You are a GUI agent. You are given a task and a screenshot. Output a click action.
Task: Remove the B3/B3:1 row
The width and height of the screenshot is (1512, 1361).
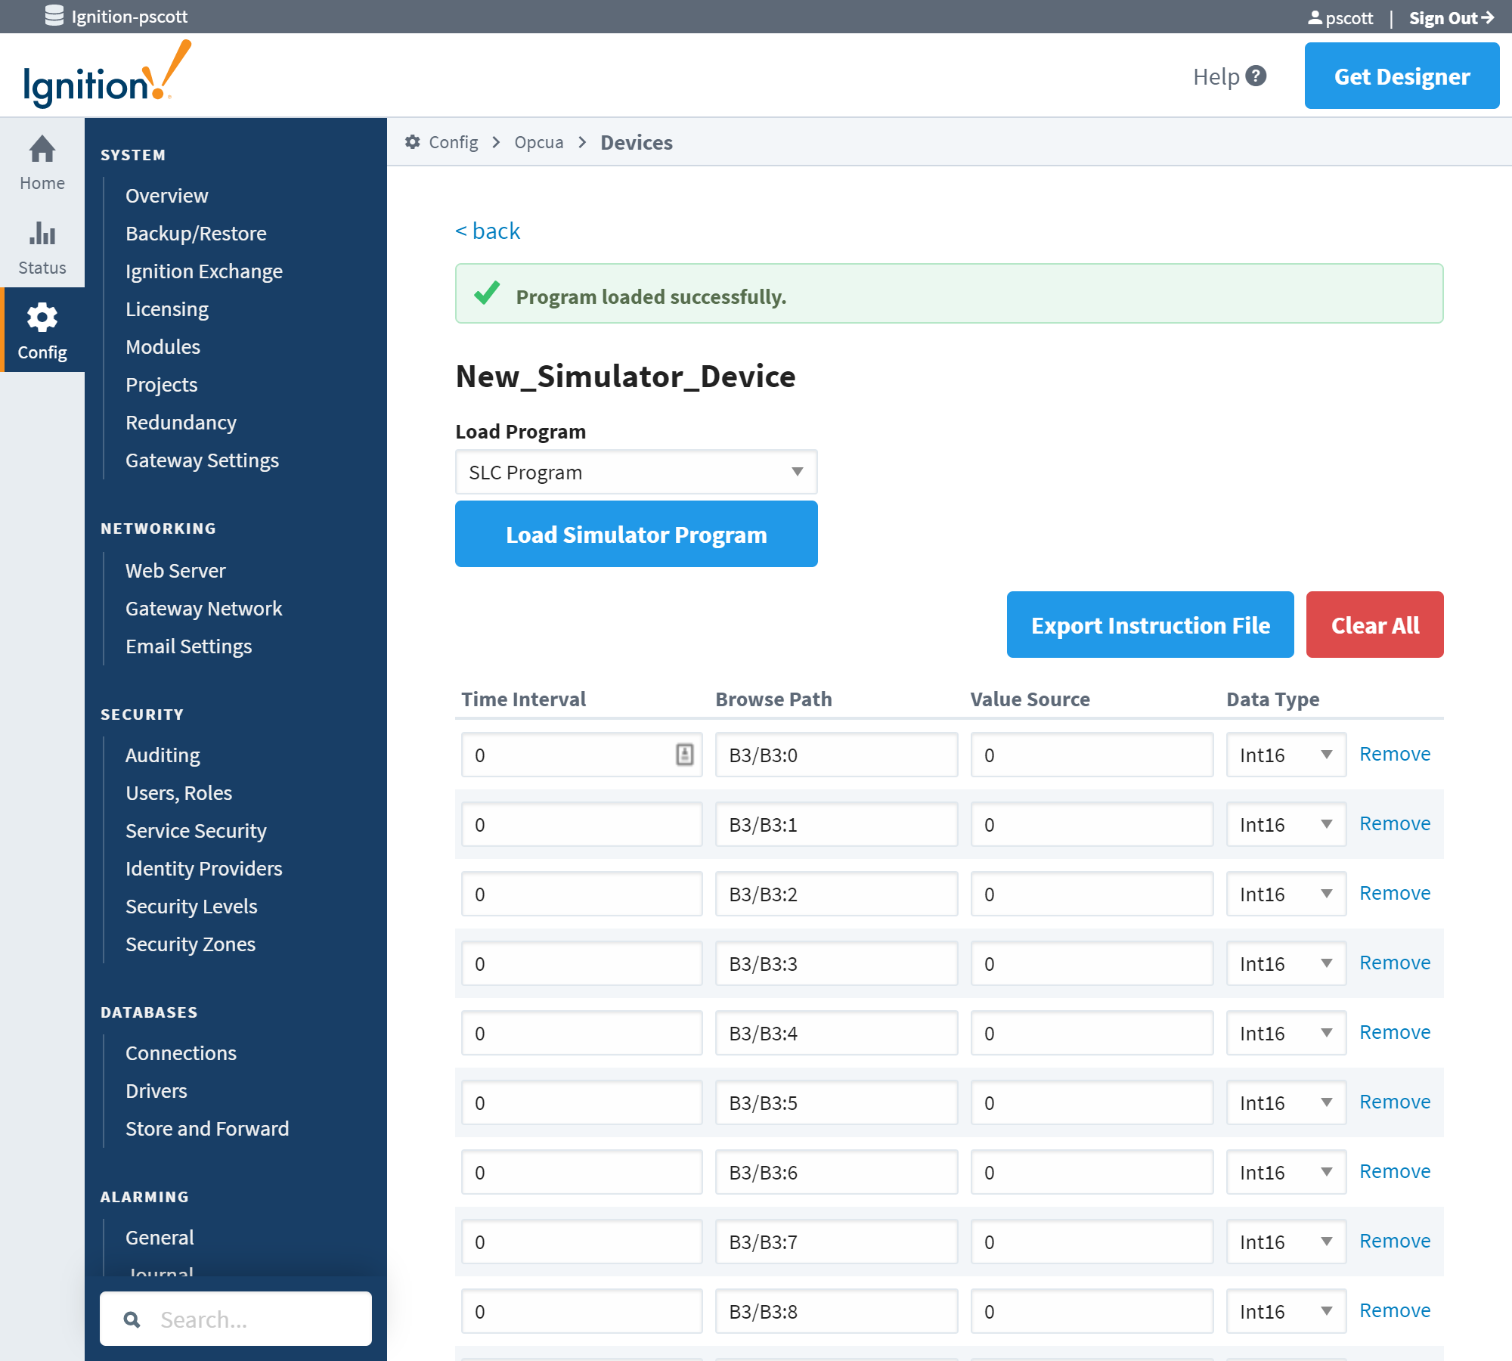(1395, 823)
